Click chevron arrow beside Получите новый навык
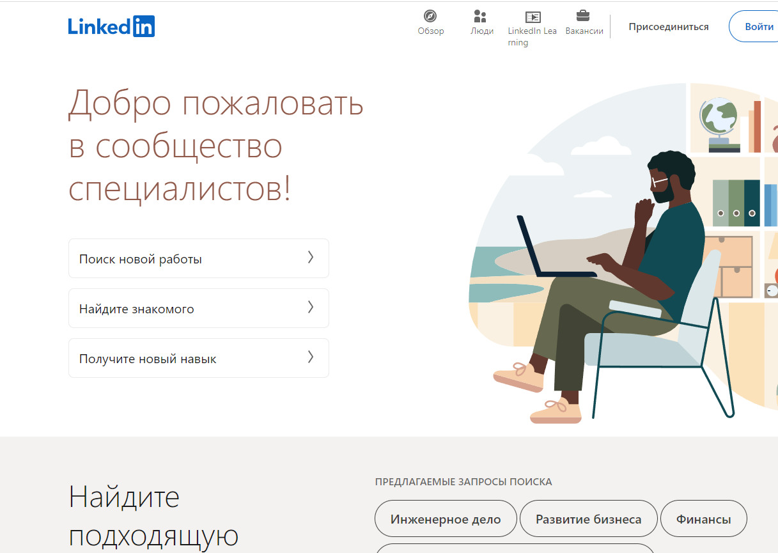The width and height of the screenshot is (778, 553). pyautogui.click(x=311, y=357)
